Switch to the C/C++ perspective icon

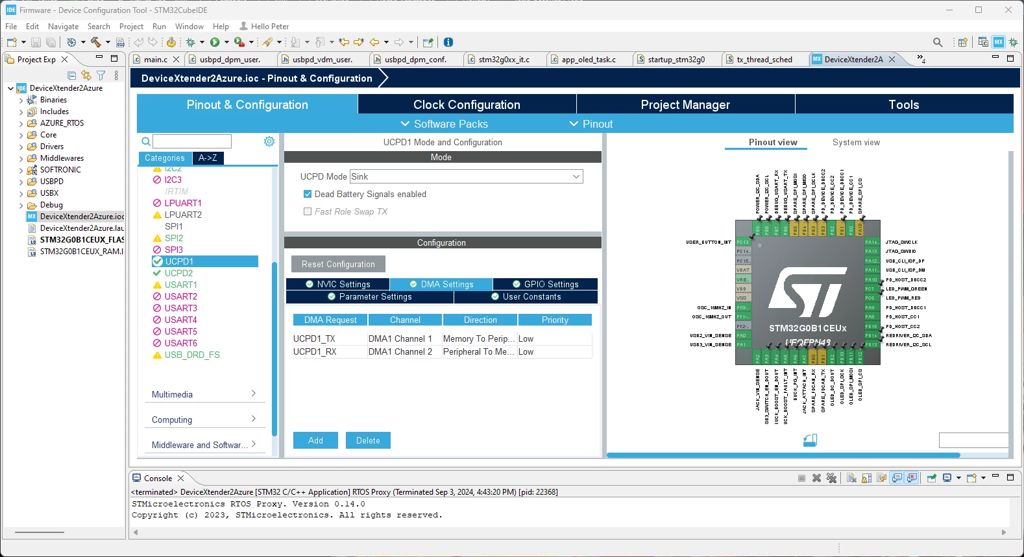click(983, 42)
